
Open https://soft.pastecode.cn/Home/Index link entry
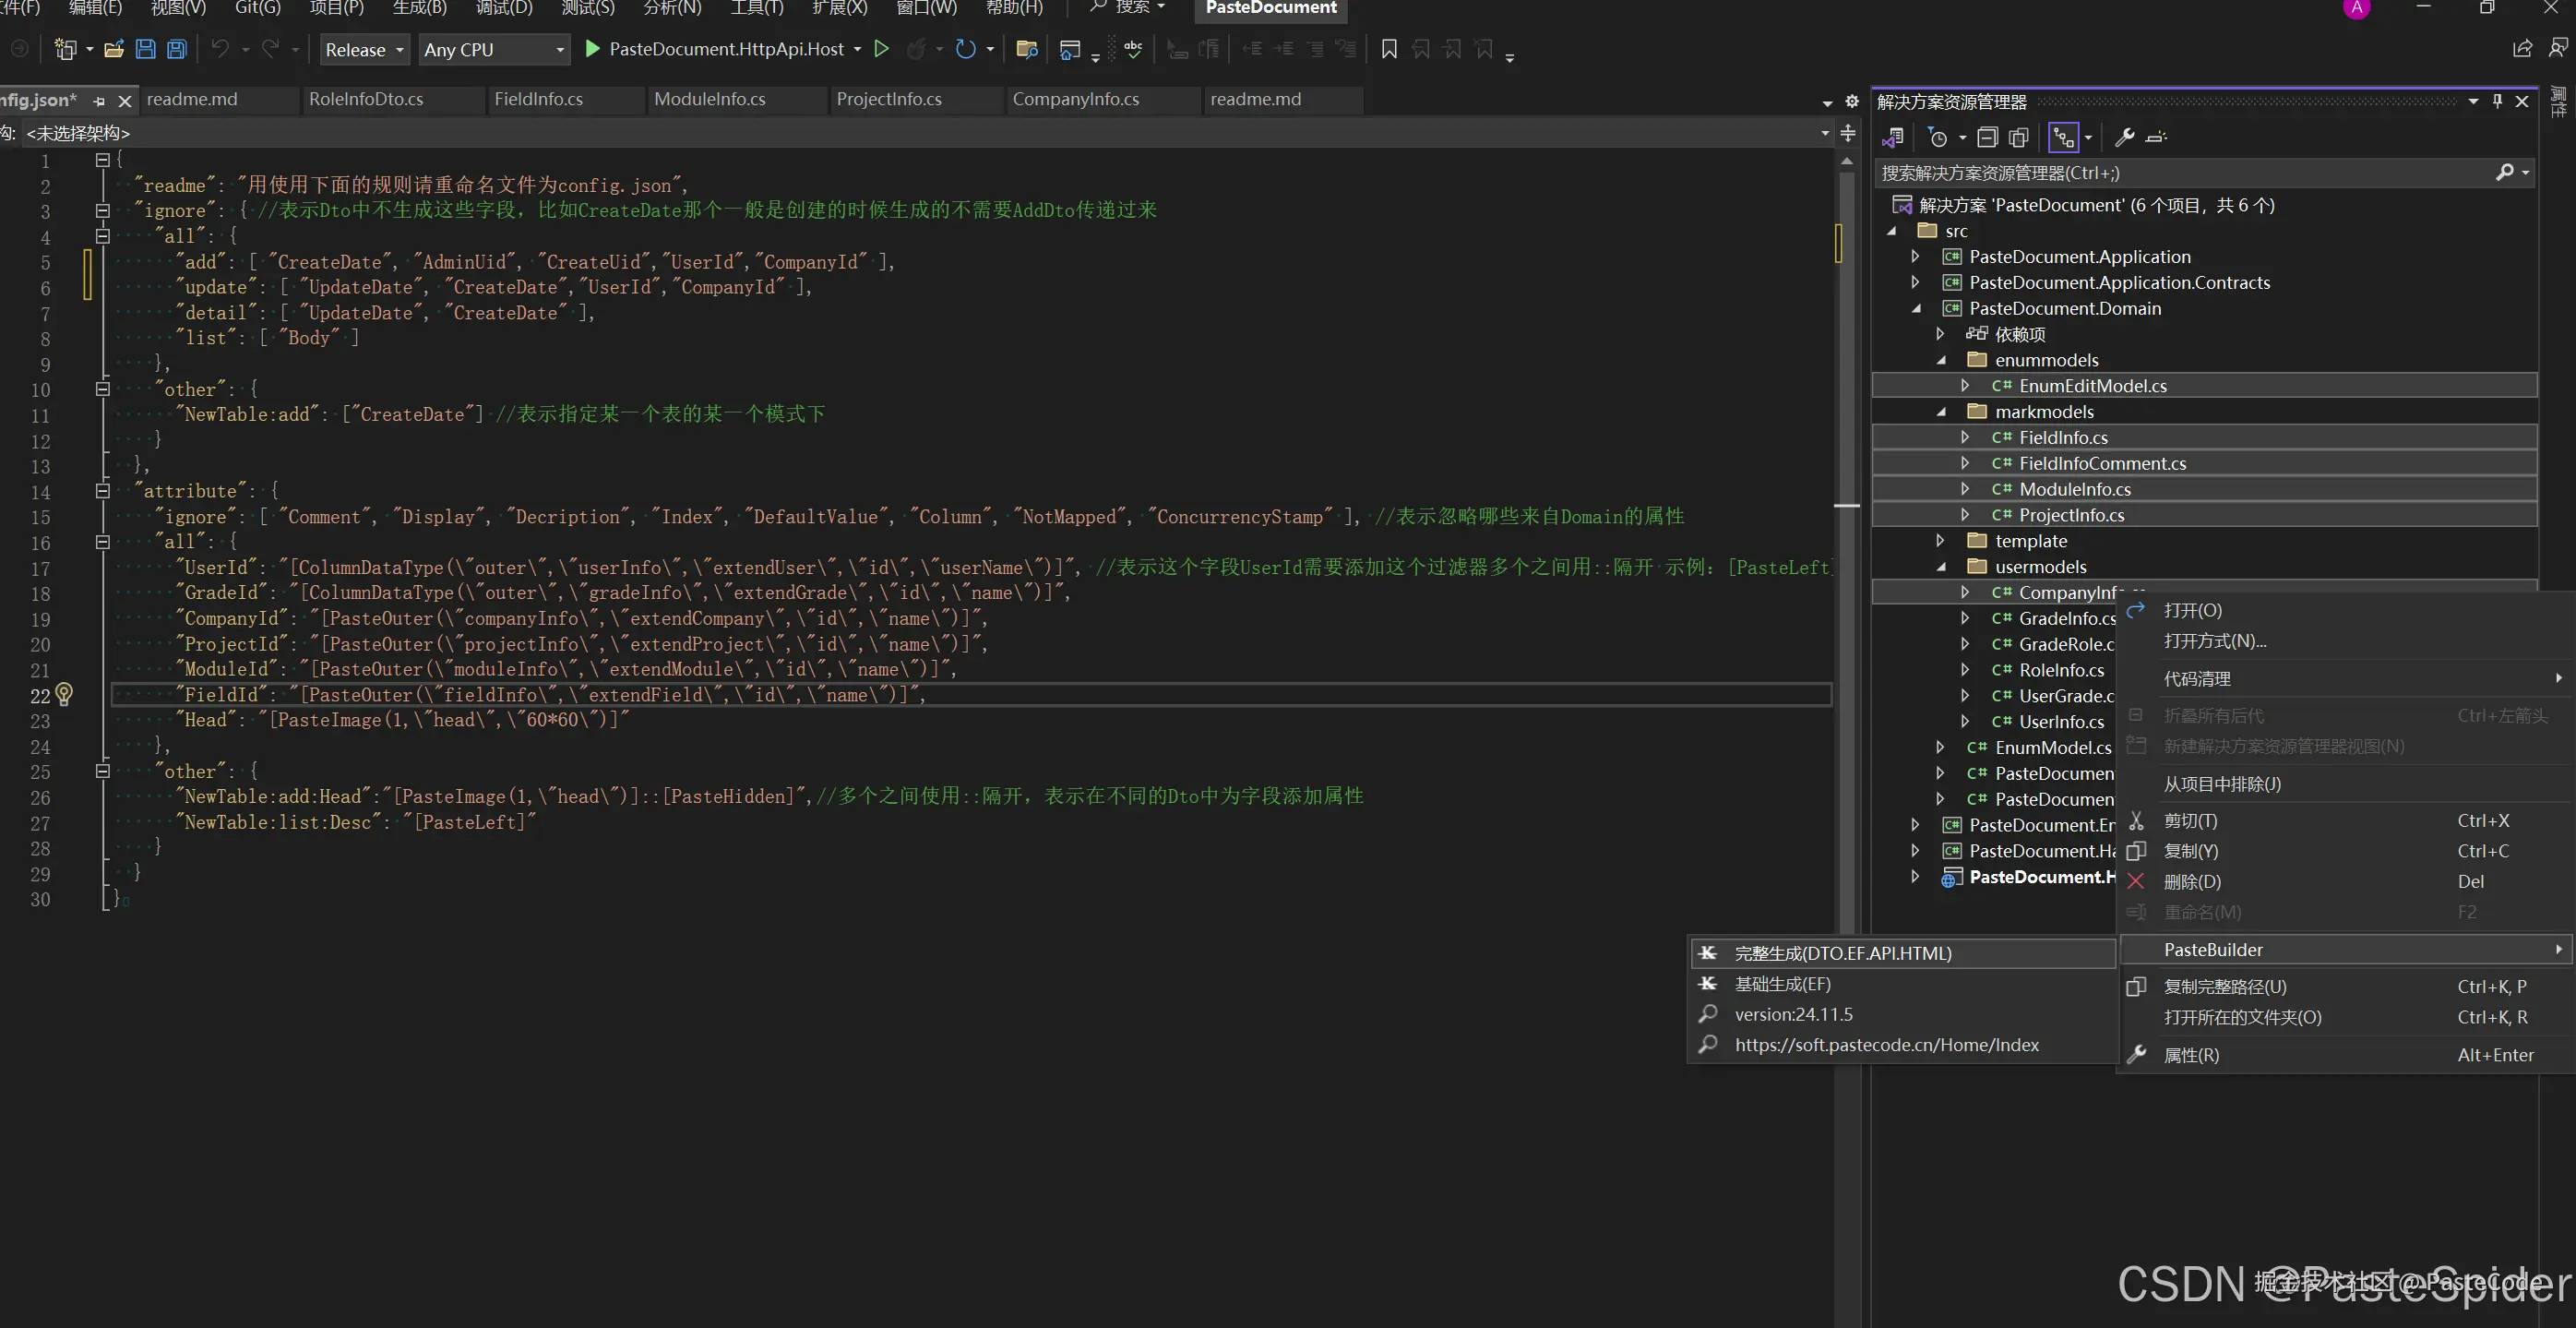(1886, 1045)
